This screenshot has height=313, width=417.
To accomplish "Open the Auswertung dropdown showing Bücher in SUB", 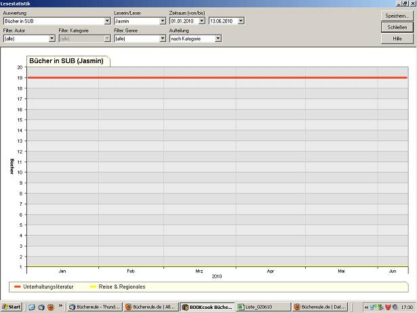I will (x=107, y=21).
